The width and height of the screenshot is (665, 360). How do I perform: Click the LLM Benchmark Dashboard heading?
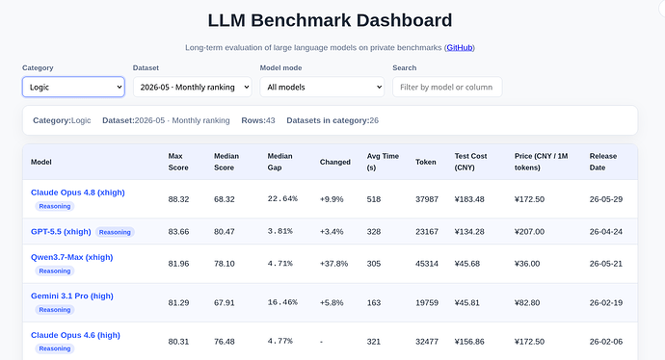[330, 20]
